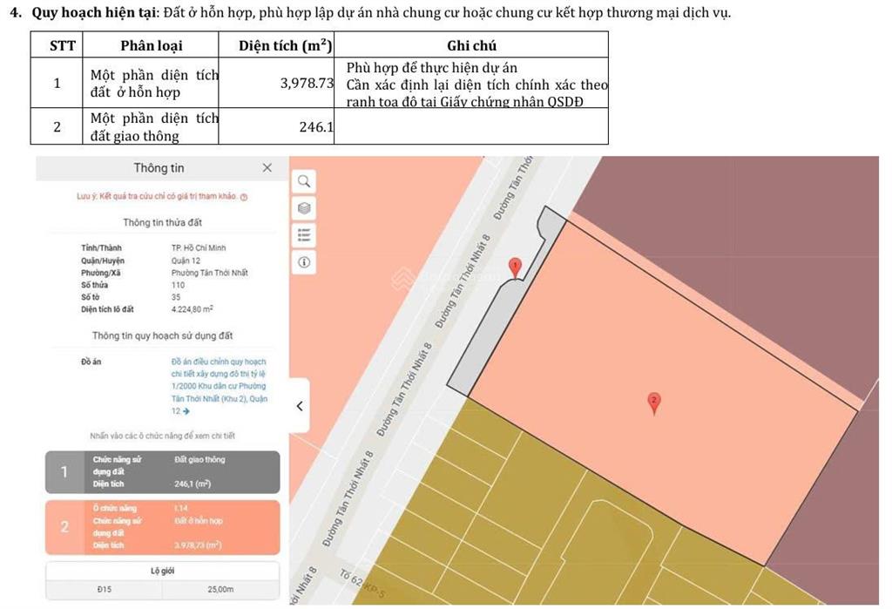Click the Phân loại column header
Viewport: 892px width, 609px height.
(151, 45)
